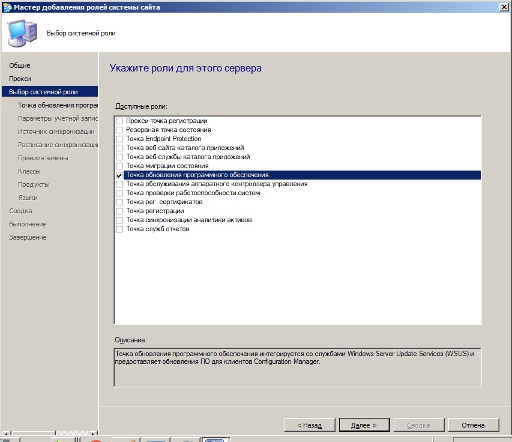The image size is (512, 442).
Task: Proceed with the Далее > button
Action: 364,425
